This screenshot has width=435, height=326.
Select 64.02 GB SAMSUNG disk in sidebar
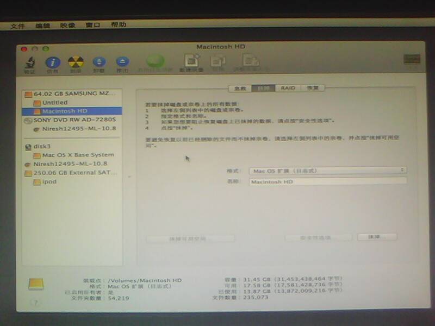[73, 93]
